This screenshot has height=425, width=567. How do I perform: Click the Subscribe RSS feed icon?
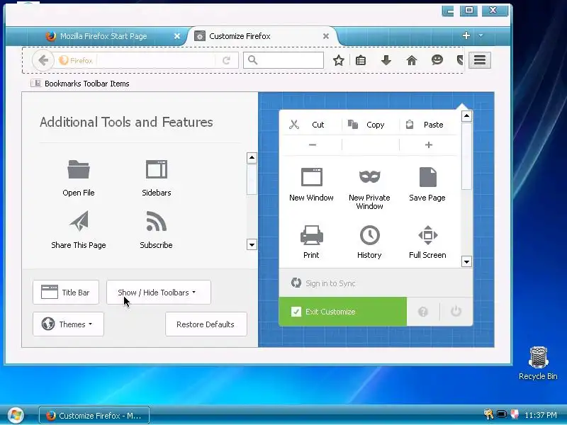[156, 221]
